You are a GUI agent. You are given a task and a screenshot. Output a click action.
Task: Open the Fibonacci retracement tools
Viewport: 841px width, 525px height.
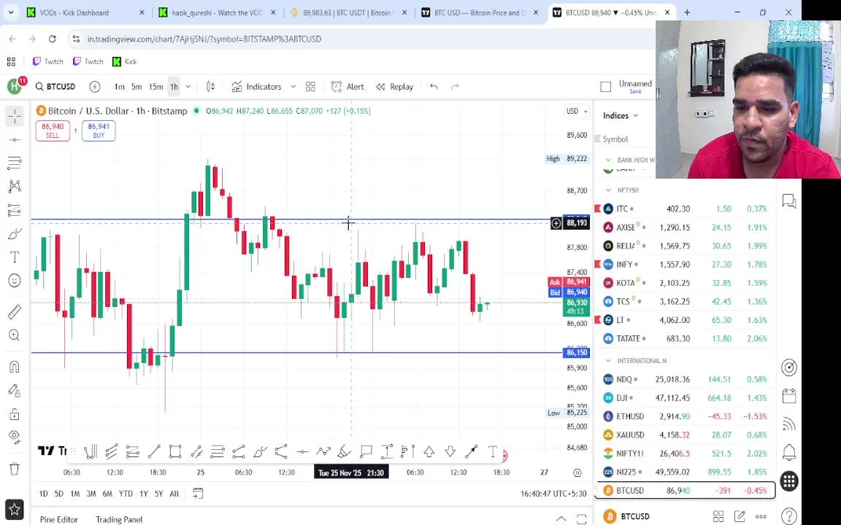pos(15,163)
